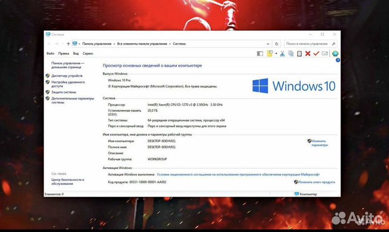The height and width of the screenshot is (232, 389).
Task: Open the Вид menu
Action: tap(76, 53)
